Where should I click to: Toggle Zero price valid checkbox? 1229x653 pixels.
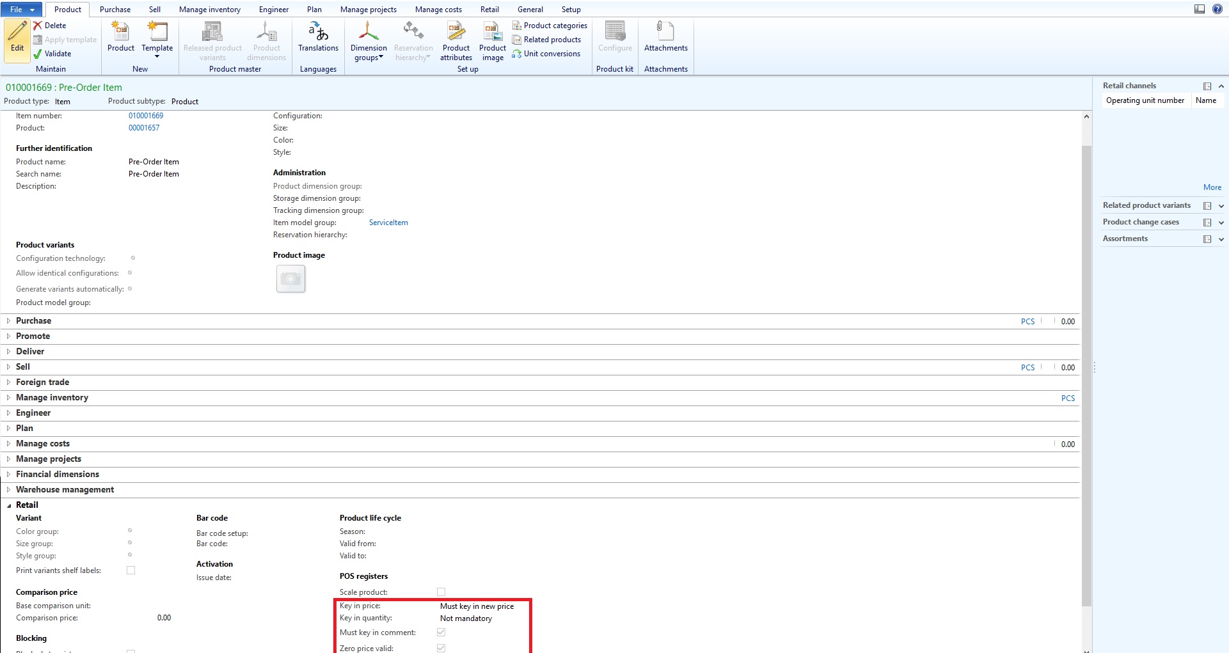[x=441, y=648]
